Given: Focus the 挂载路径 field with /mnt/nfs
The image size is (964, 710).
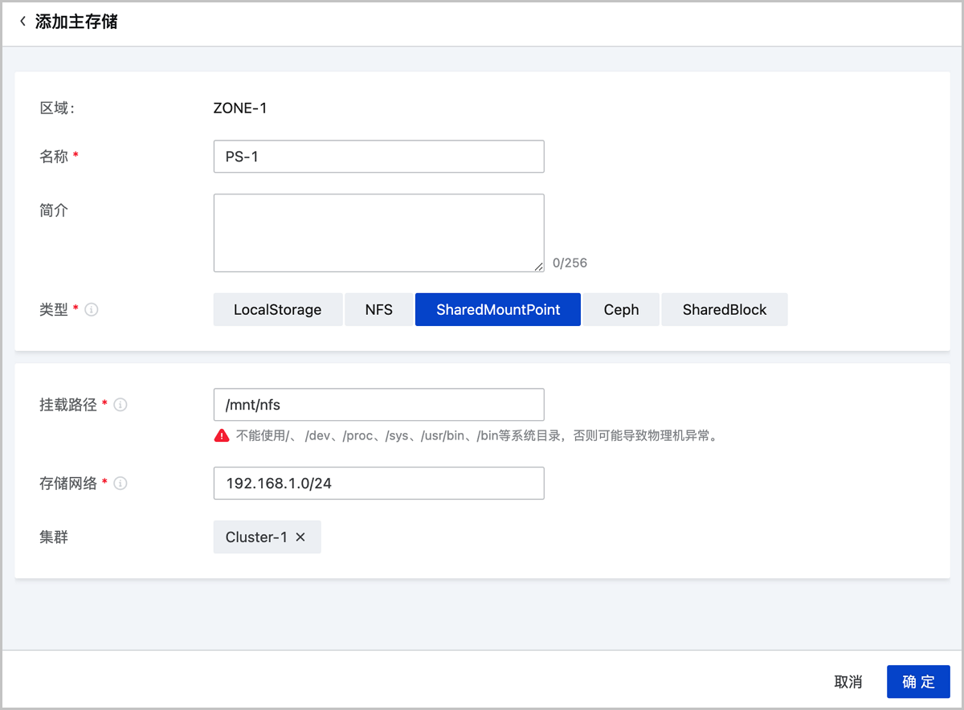Looking at the screenshot, I should (378, 405).
